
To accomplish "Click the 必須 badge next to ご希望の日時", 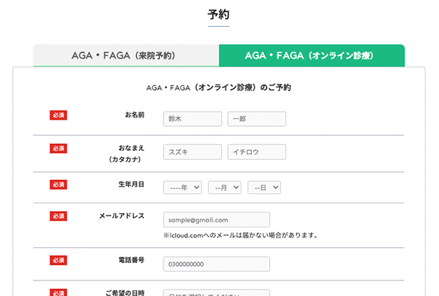I will (x=58, y=292).
